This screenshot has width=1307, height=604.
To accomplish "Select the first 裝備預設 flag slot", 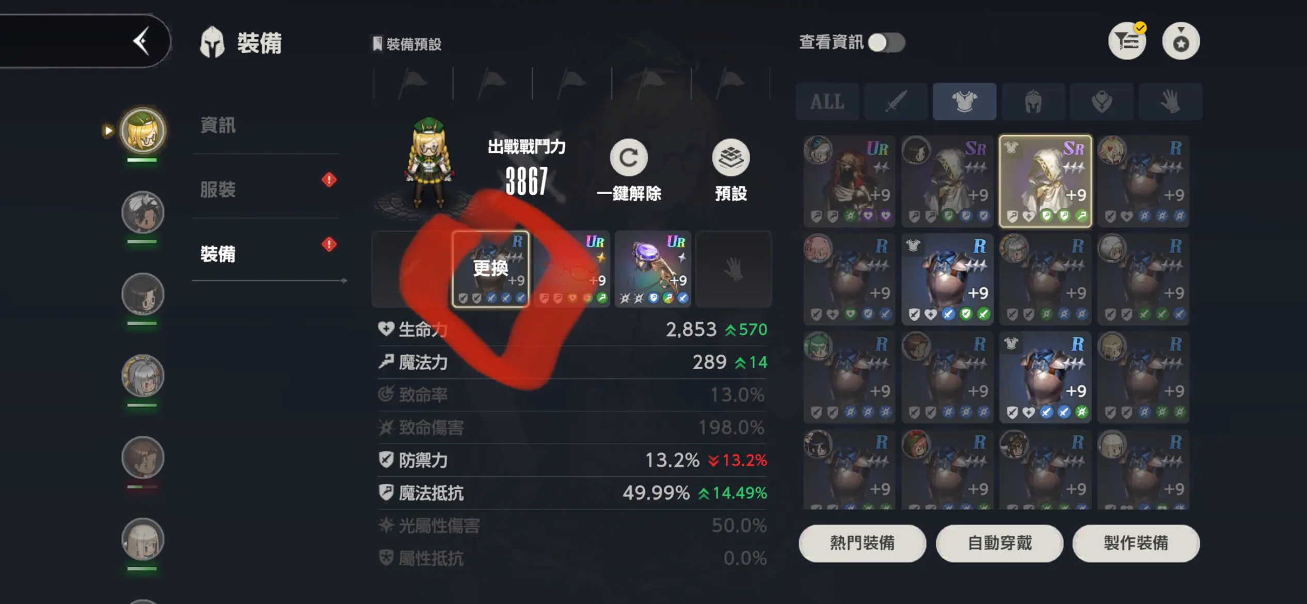I will [413, 83].
